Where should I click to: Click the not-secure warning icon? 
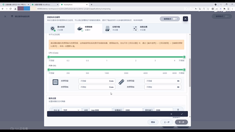coord(15,9)
